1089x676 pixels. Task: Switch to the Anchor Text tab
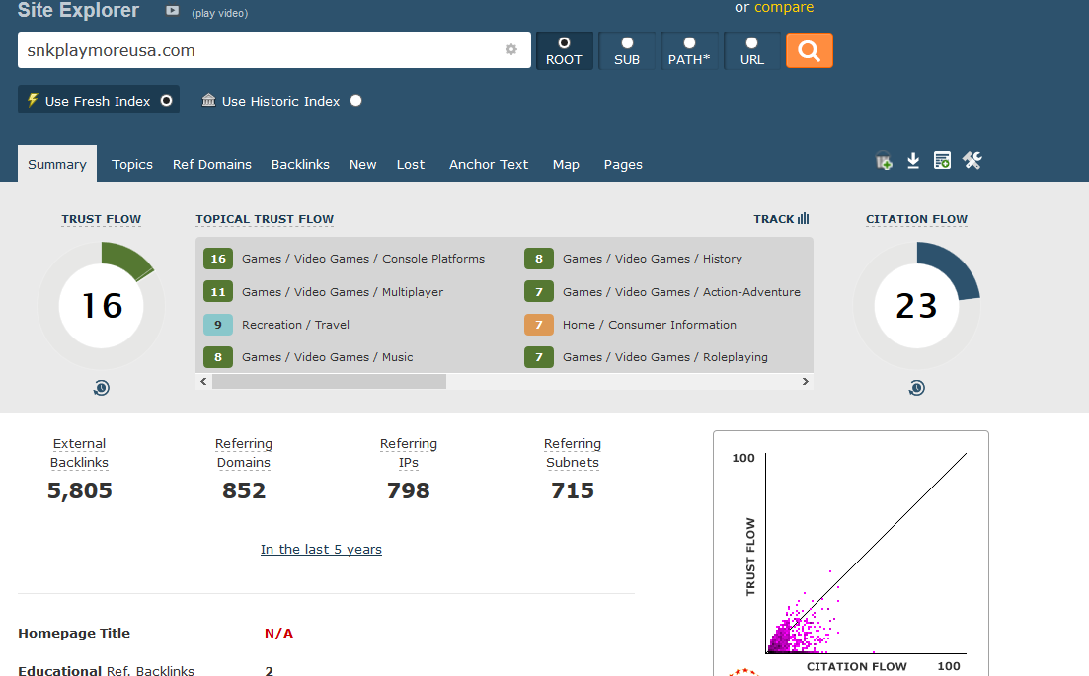click(489, 164)
